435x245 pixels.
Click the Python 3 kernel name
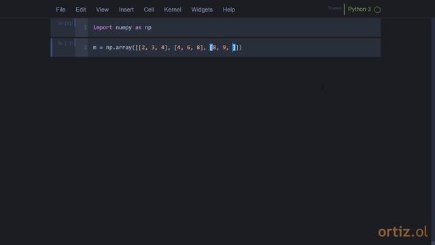(360, 9)
